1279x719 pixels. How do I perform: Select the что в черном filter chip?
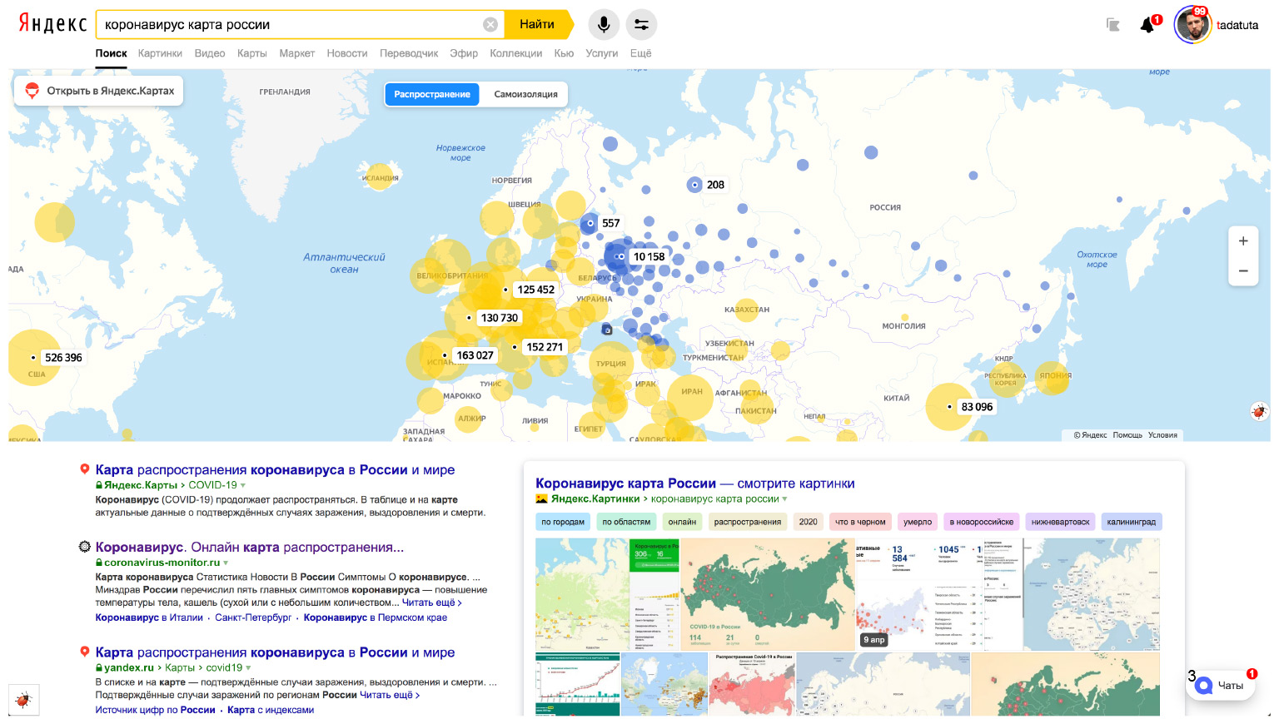(860, 522)
